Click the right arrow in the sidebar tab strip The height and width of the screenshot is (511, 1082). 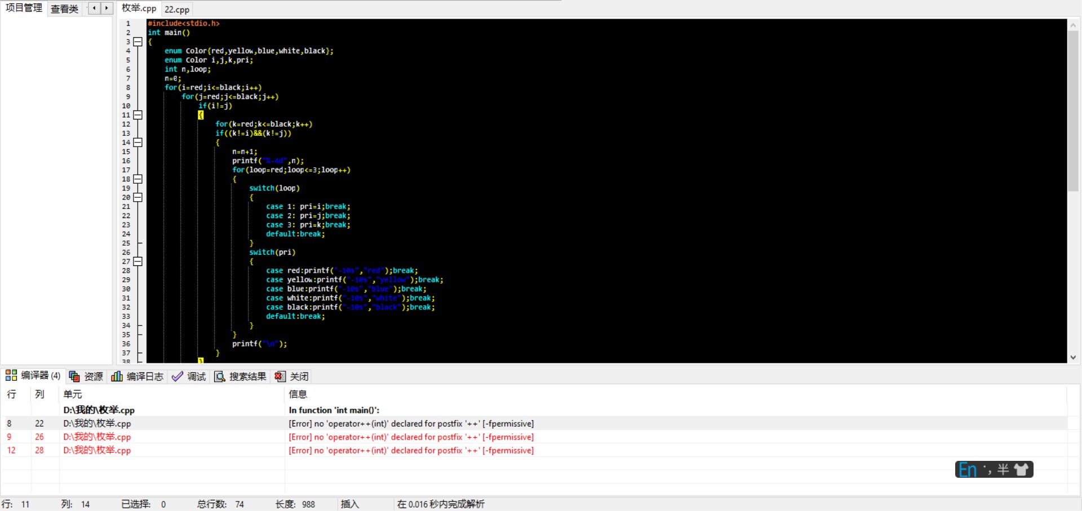coord(107,8)
